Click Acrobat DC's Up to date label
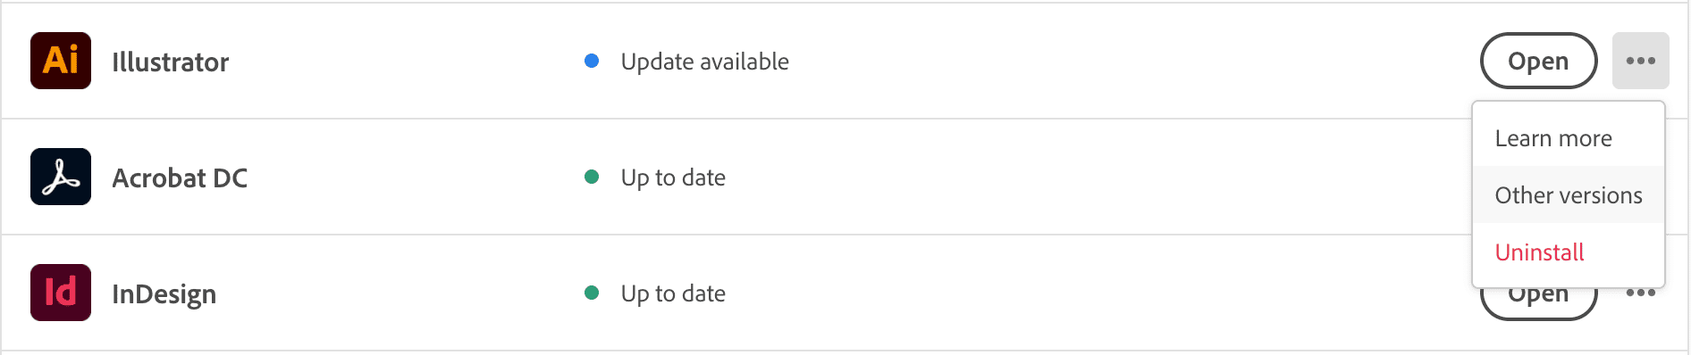 pyautogui.click(x=673, y=177)
